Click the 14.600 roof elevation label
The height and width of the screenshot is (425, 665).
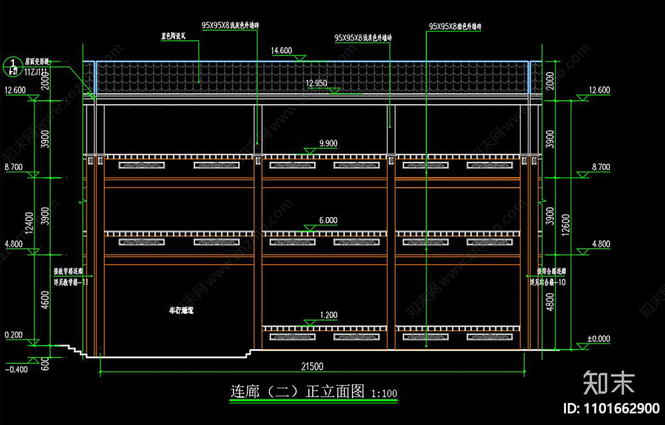click(282, 51)
